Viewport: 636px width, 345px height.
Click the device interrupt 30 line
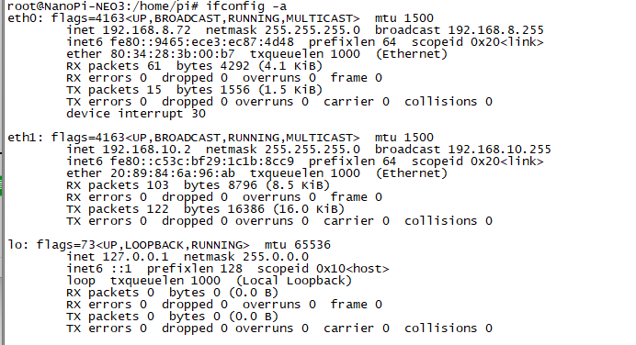(x=136, y=114)
